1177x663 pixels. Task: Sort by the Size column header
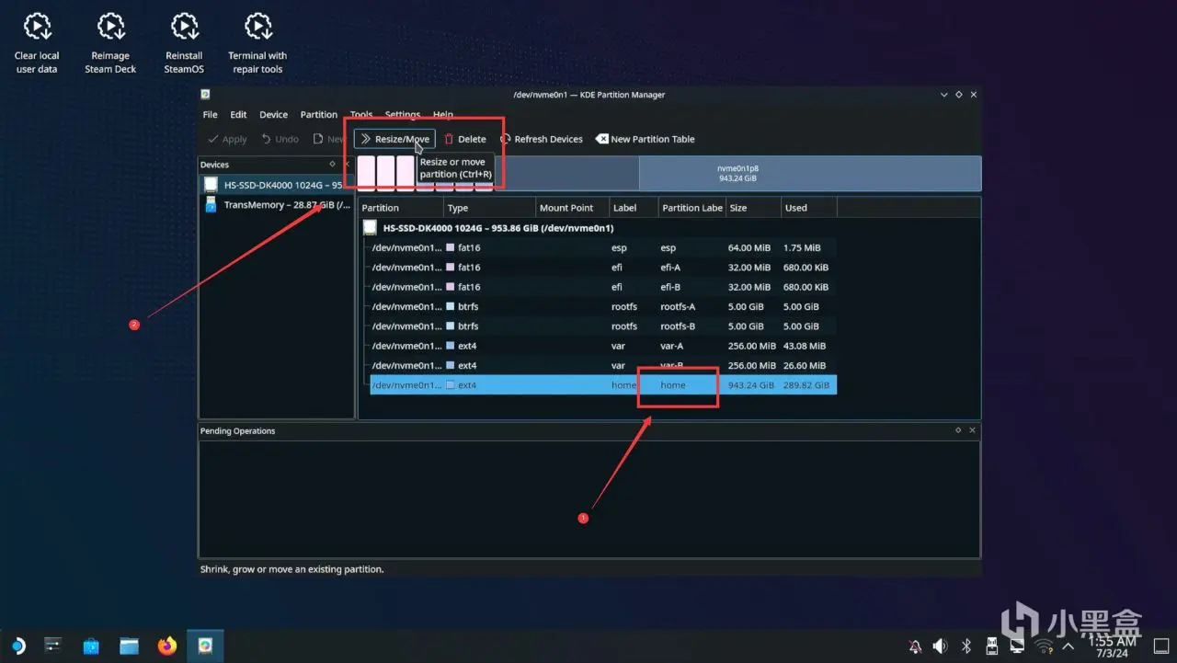click(x=753, y=208)
